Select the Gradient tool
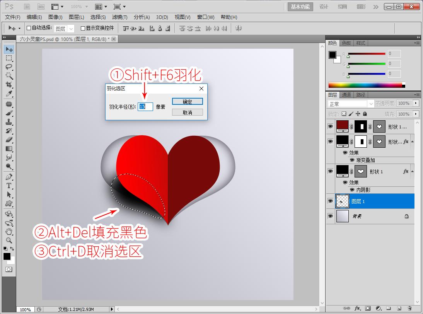Viewport: 423px width, 314px height. tap(9, 148)
